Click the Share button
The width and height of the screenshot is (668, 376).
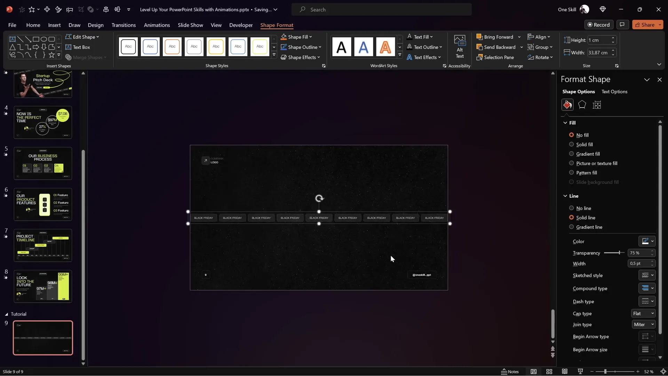click(x=645, y=25)
